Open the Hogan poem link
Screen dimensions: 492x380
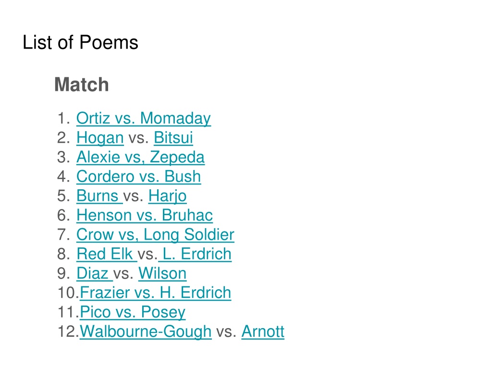pyautogui.click(x=100, y=138)
